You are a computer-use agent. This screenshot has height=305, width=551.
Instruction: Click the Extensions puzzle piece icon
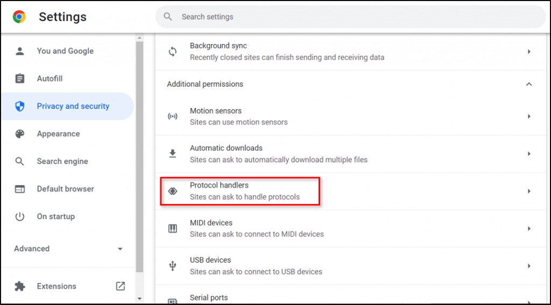point(20,286)
